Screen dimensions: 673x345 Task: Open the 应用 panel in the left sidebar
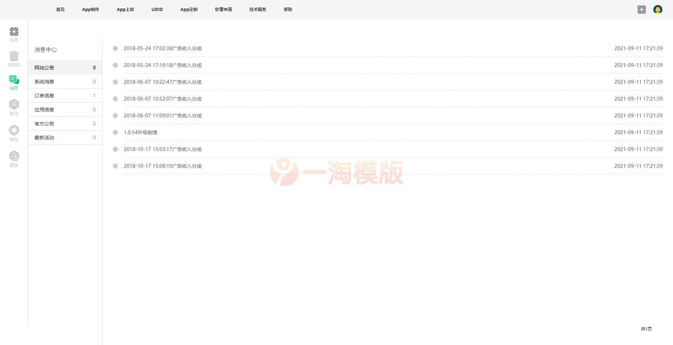click(x=14, y=34)
